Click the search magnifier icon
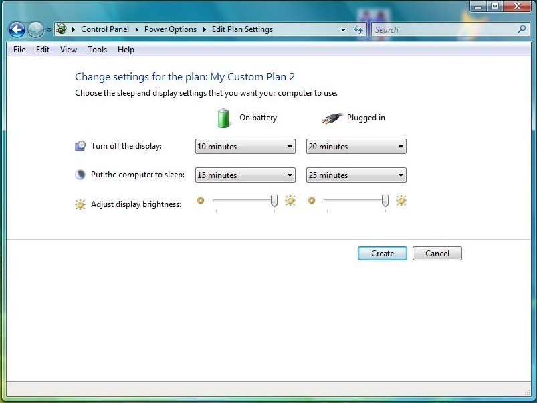537x403 pixels. tap(522, 29)
